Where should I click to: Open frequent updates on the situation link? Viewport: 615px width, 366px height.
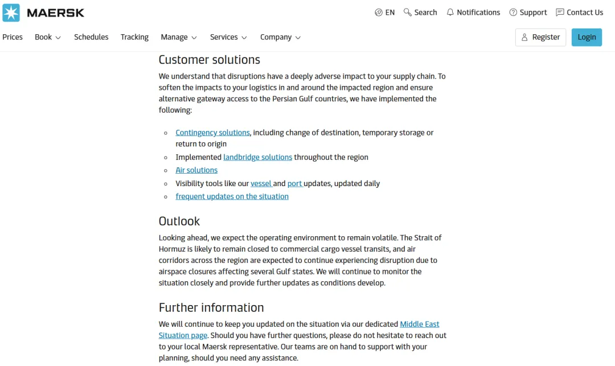click(x=232, y=196)
